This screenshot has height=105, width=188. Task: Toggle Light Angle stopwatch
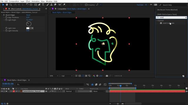click(6, 20)
